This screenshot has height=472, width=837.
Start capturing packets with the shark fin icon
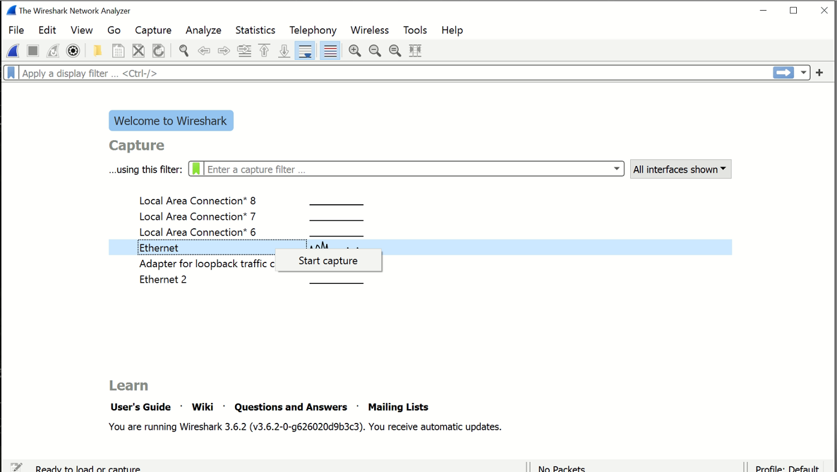pos(13,51)
